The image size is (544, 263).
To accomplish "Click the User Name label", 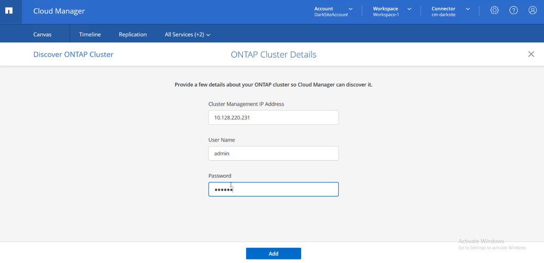I will [222, 140].
